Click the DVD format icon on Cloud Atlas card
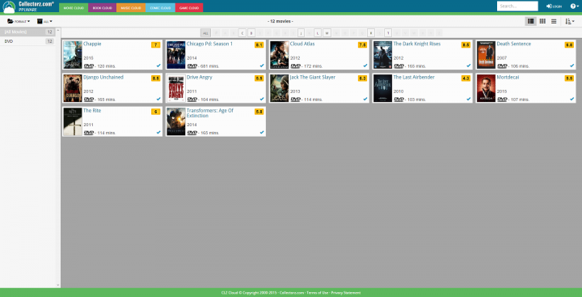 coord(295,66)
